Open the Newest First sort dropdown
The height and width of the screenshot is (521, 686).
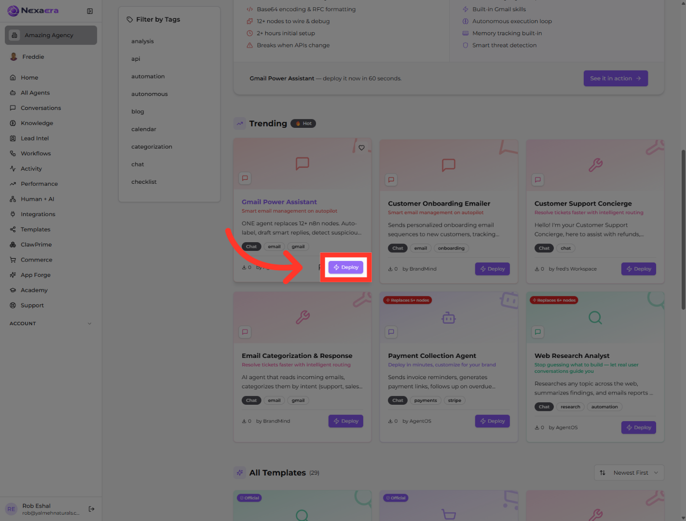tap(629, 473)
